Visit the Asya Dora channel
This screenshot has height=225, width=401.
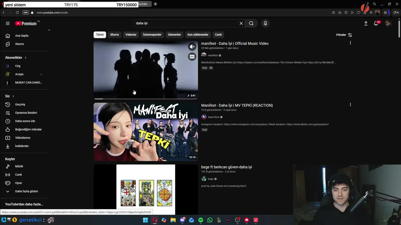pos(213,117)
